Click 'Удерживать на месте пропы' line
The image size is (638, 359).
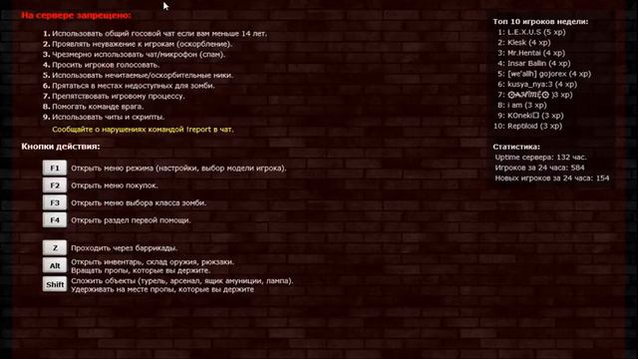[162, 289]
